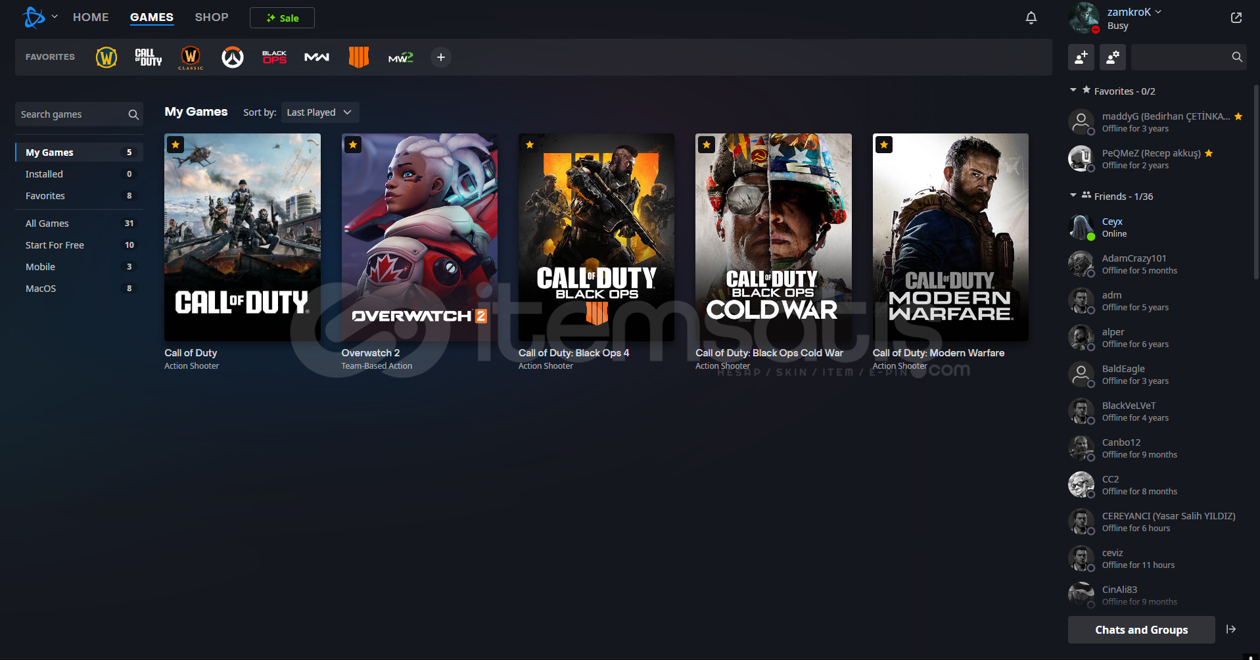Unfavorite maddyG with the star
This screenshot has width=1260, height=660.
pos(1238,116)
